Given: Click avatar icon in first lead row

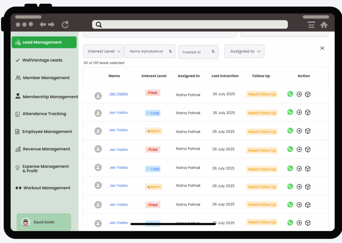Looking at the screenshot, I should tap(98, 96).
